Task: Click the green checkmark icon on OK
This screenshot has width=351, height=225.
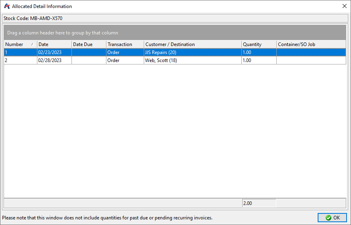Action: pos(328,217)
